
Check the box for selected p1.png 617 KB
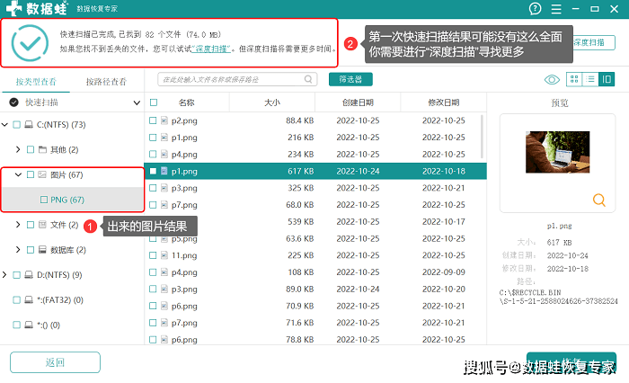tap(153, 171)
